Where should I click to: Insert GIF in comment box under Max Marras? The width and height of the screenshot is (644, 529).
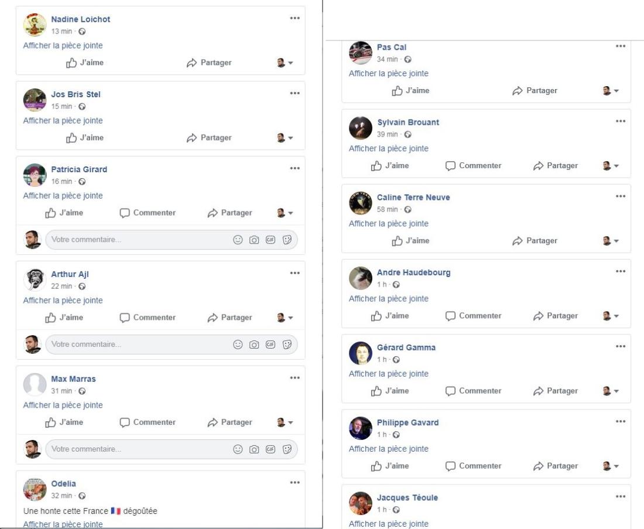(270, 449)
